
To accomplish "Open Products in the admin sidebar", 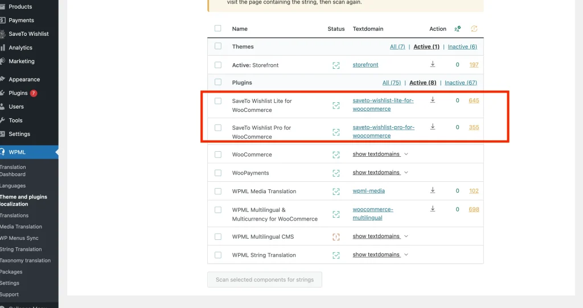I will coord(20,7).
